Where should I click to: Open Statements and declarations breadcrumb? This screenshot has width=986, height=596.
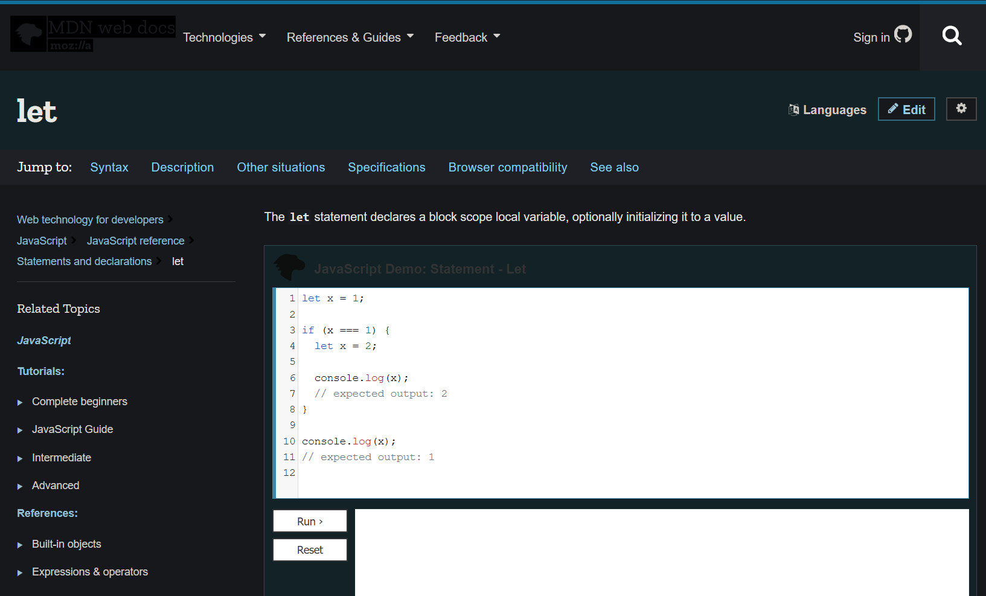[x=84, y=261]
